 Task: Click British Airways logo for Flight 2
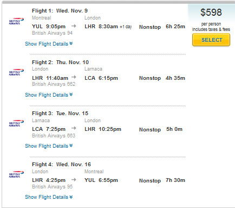(x=16, y=72)
